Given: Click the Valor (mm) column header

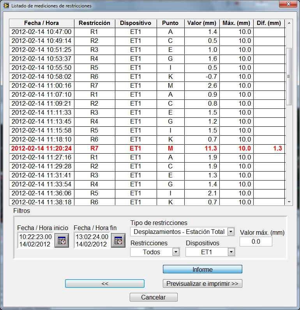Looking at the screenshot, I should [x=202, y=23].
